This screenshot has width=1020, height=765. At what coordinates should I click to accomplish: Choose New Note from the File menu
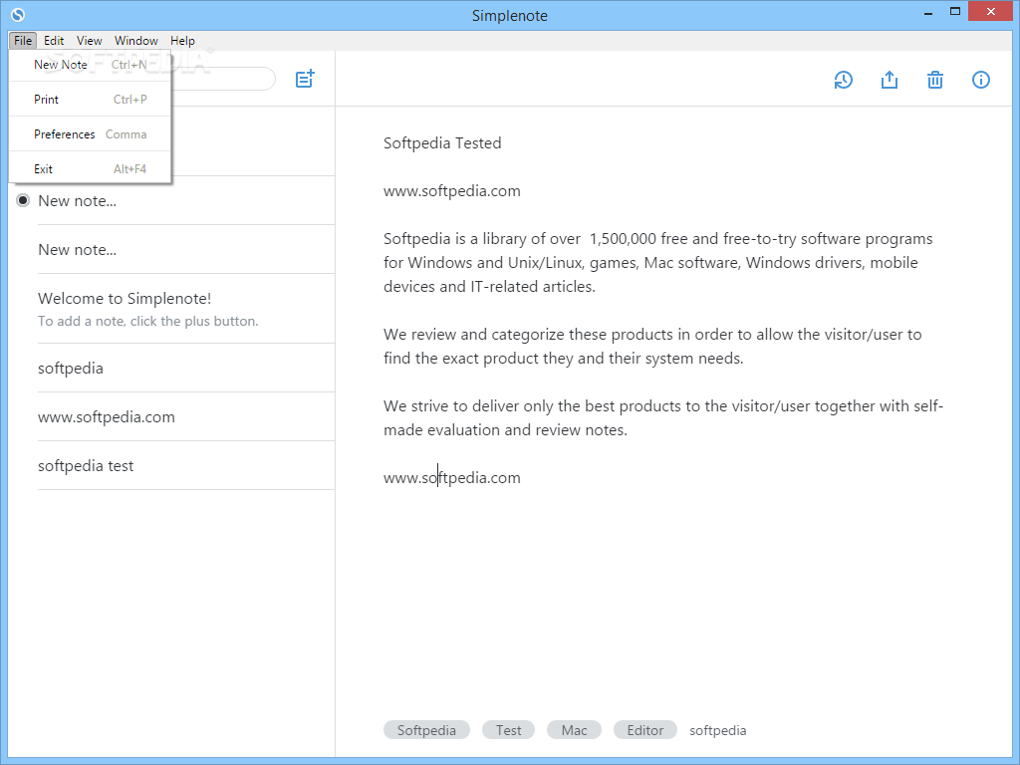click(91, 65)
